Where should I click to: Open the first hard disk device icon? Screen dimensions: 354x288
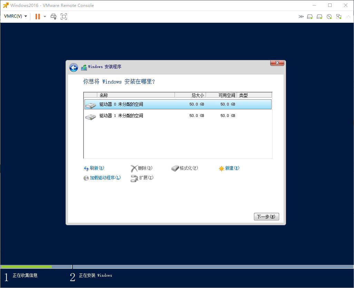(310, 17)
